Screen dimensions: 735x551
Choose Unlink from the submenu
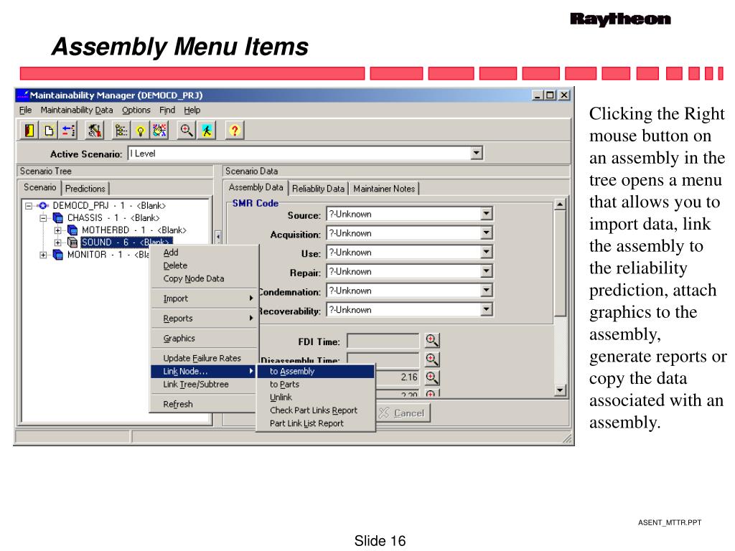pos(316,397)
